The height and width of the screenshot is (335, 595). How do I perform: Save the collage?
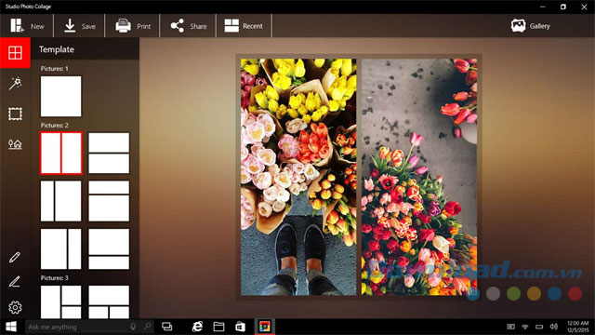(x=80, y=26)
